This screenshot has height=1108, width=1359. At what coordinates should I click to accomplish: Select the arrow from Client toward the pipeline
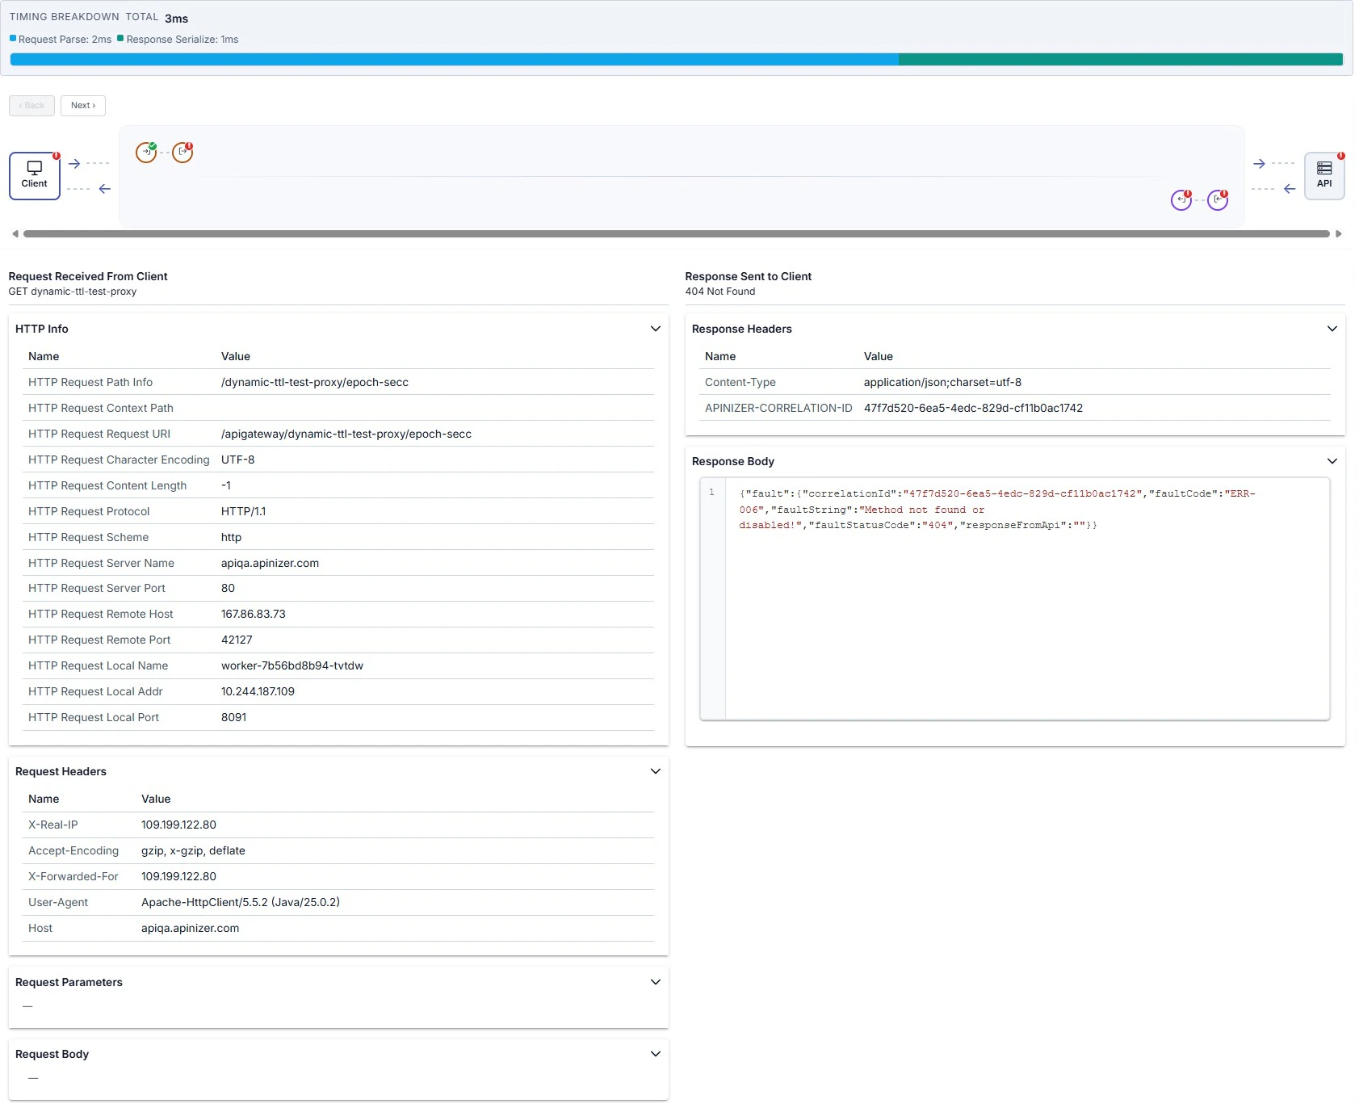pos(74,164)
